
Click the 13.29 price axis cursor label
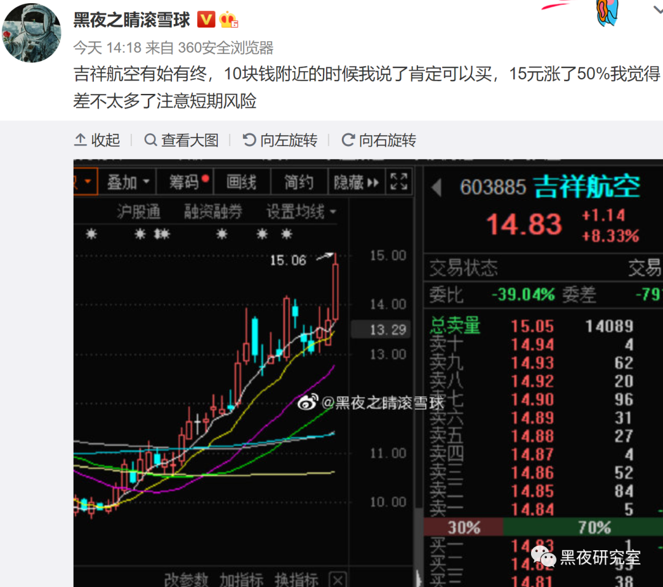381,330
